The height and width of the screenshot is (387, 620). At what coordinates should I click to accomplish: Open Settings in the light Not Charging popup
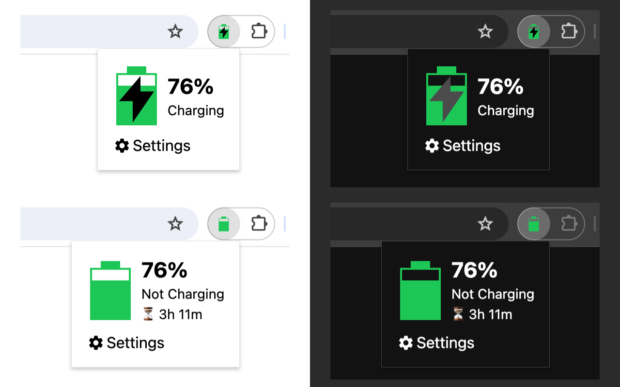pyautogui.click(x=127, y=343)
